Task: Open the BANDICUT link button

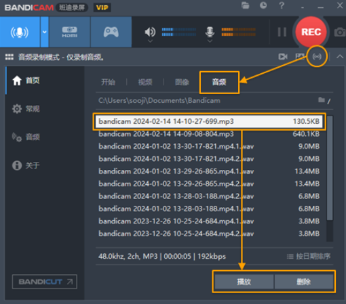Action: coord(45,282)
